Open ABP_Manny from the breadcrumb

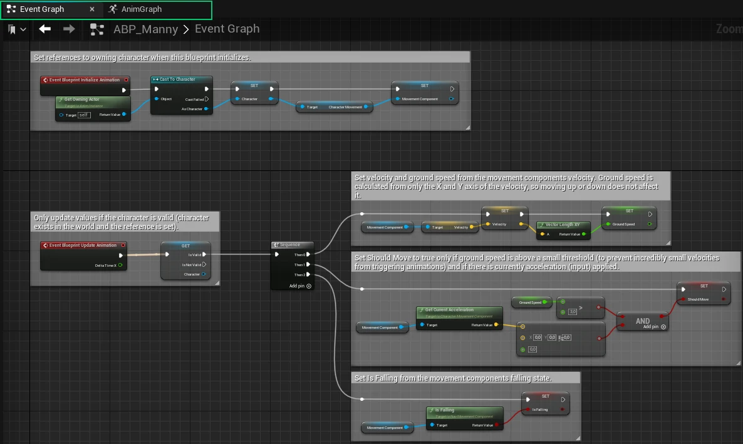(x=145, y=29)
